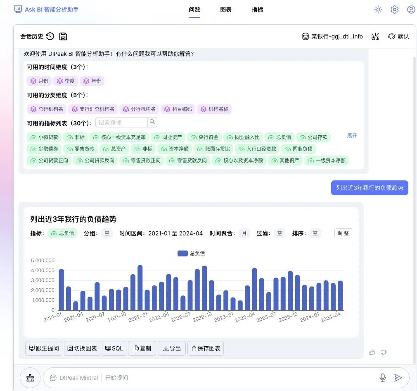Screen dimensions: 417x391
Task: Select the 小微贷款 metric tag
Action: pos(44,137)
